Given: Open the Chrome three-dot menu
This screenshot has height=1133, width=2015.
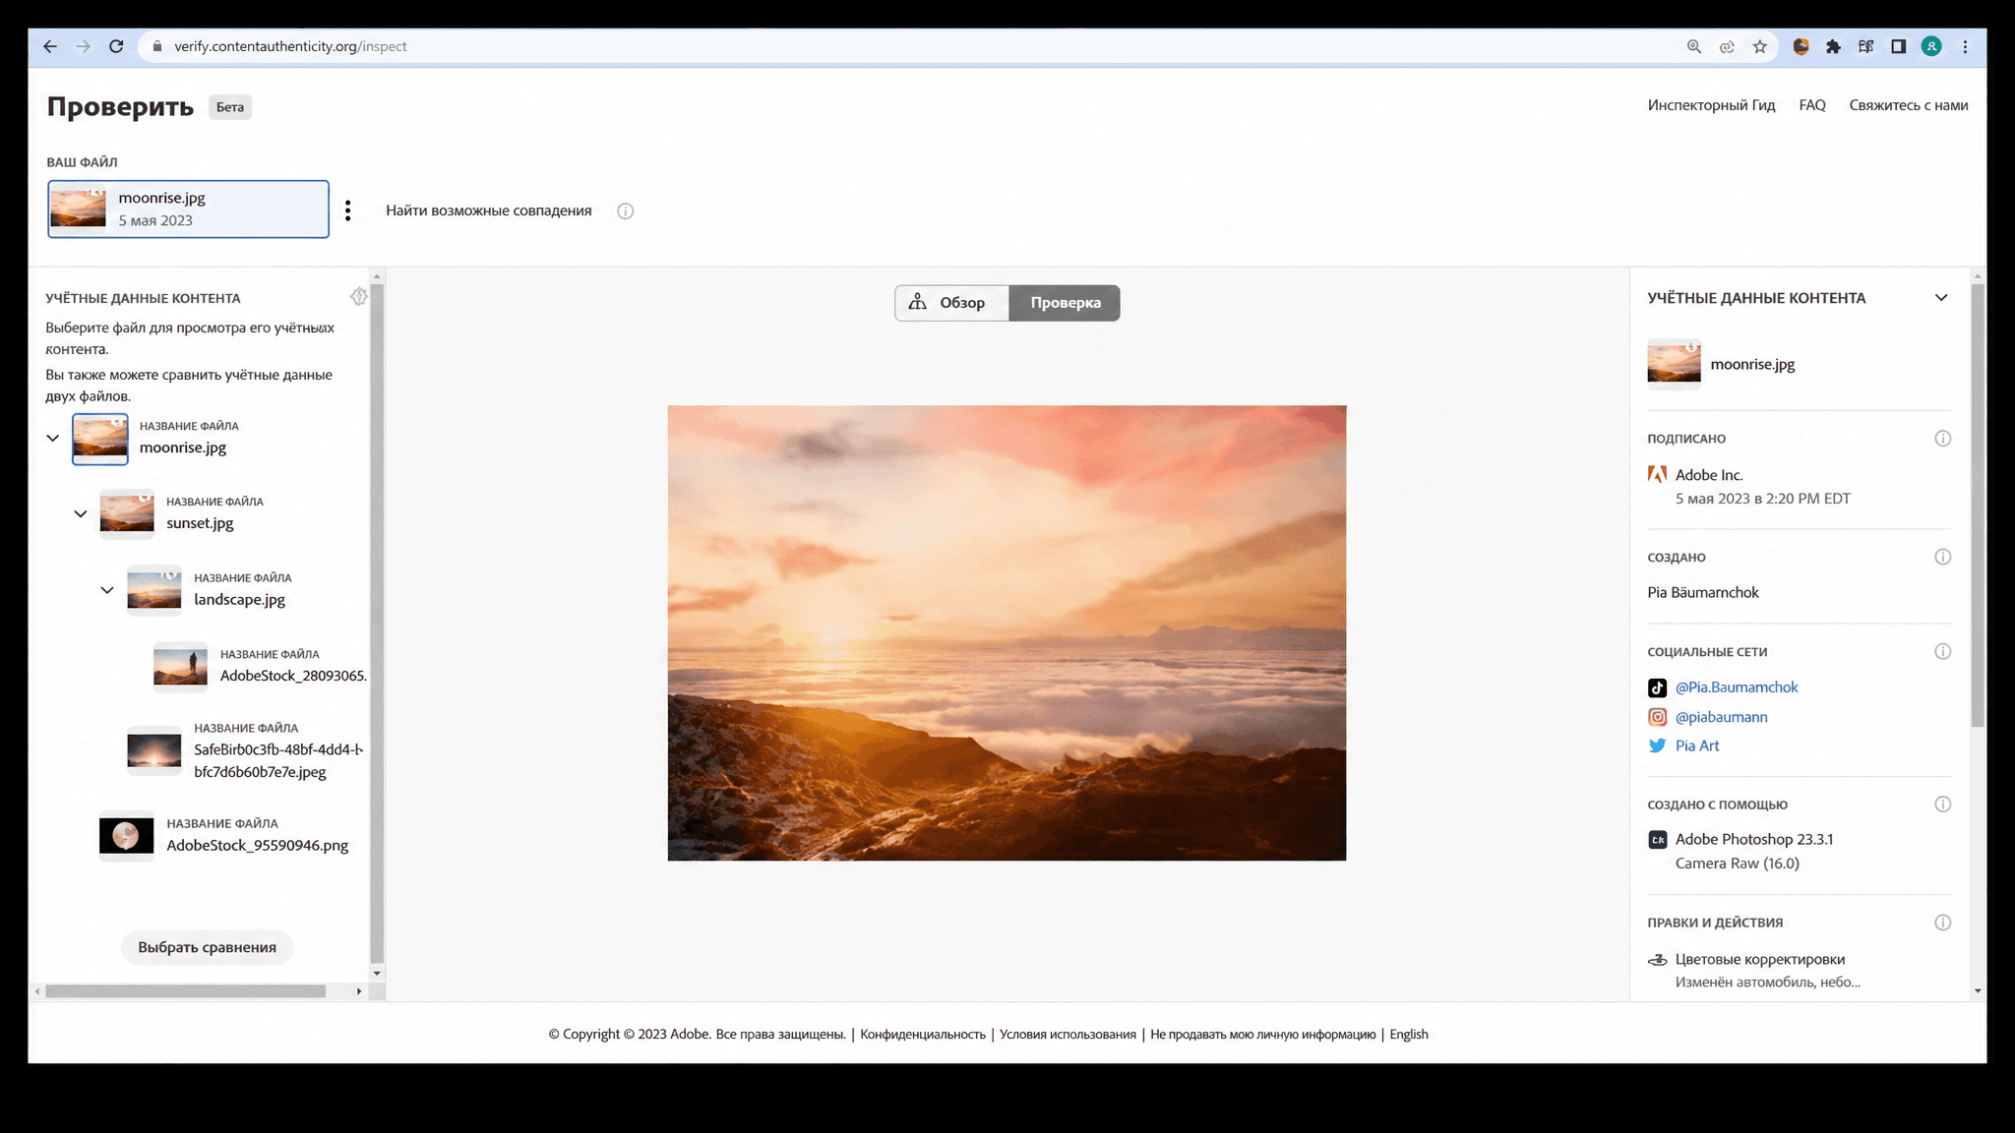Looking at the screenshot, I should coord(1966,46).
